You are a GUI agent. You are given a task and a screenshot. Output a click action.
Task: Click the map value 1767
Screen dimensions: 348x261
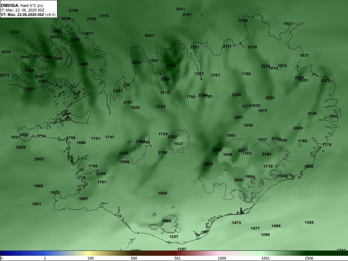tap(199, 74)
